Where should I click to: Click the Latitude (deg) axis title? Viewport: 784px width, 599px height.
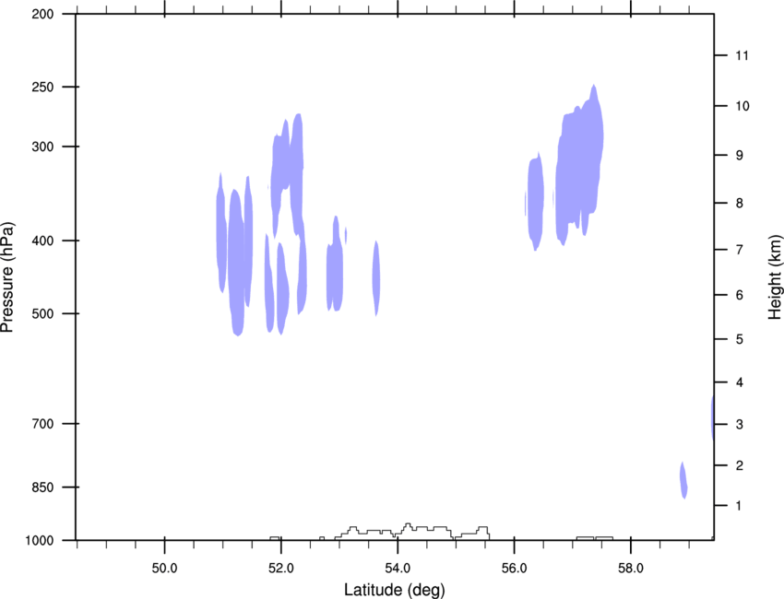(395, 590)
